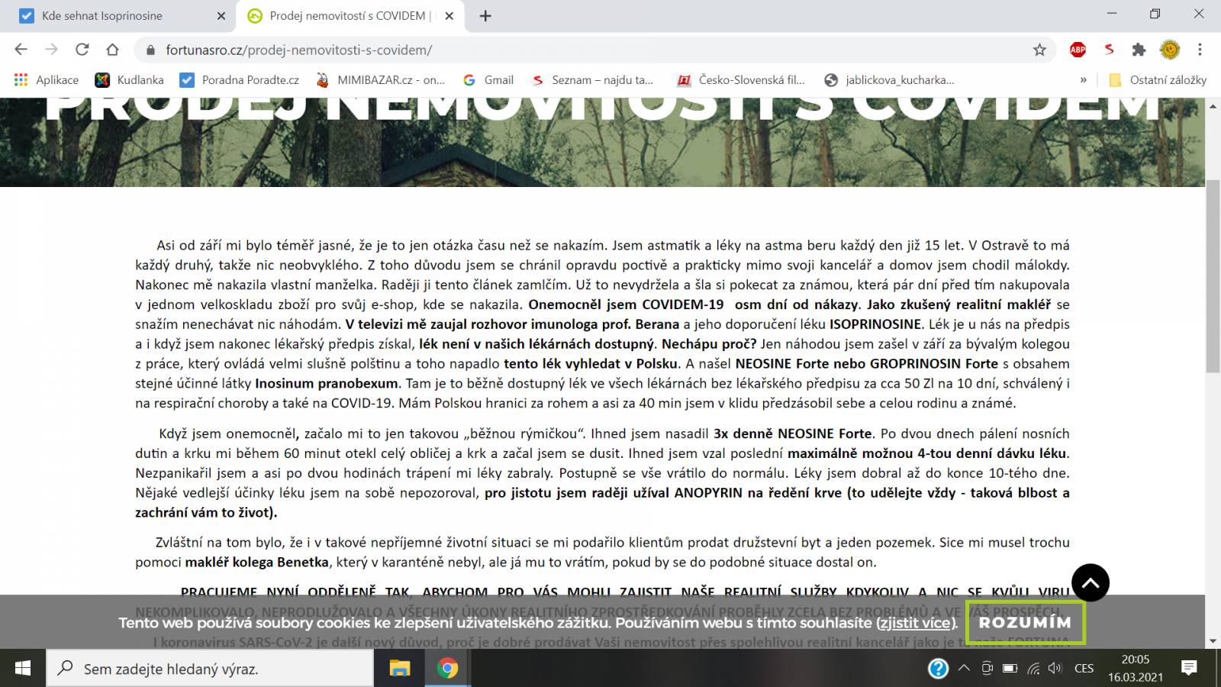Click the fortunasro.cz address bar
The height and width of the screenshot is (687, 1221).
point(595,50)
